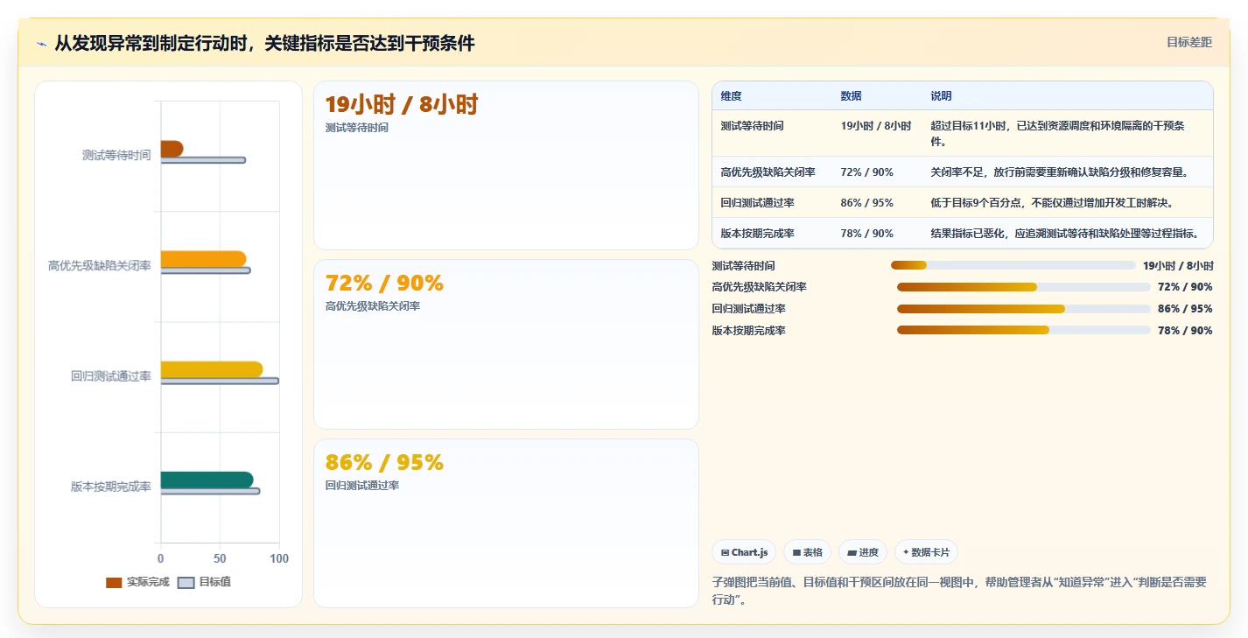Click the green 版本按期完成率 chart bar

click(x=207, y=480)
